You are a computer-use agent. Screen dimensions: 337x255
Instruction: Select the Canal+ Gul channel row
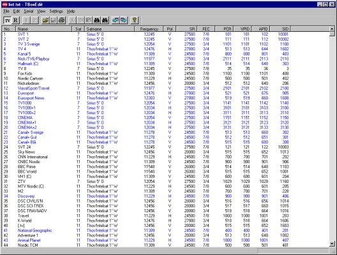click(146, 137)
